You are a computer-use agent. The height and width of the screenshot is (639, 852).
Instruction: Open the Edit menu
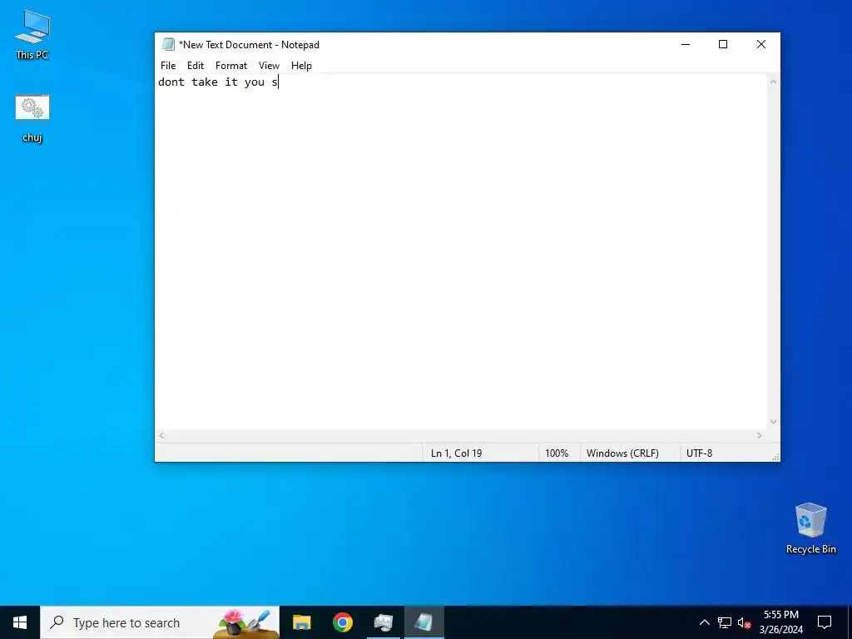(x=195, y=65)
